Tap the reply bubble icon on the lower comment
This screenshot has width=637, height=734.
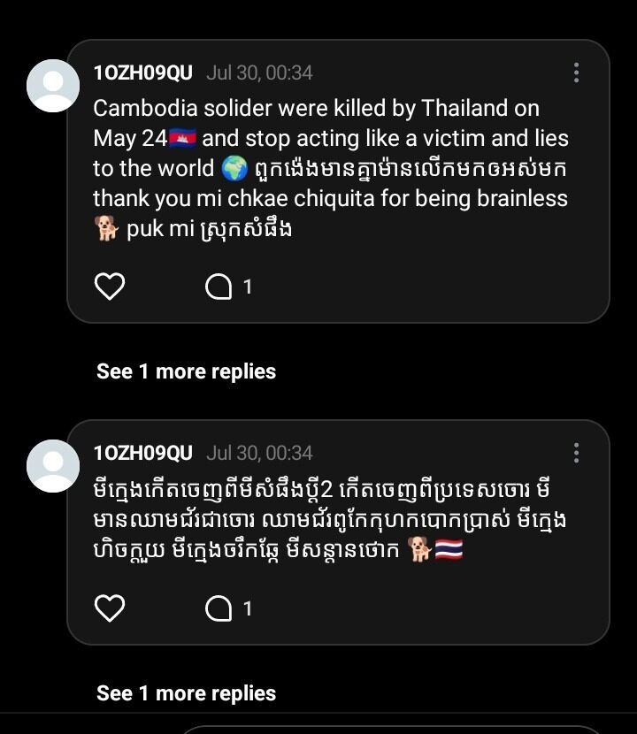click(219, 608)
